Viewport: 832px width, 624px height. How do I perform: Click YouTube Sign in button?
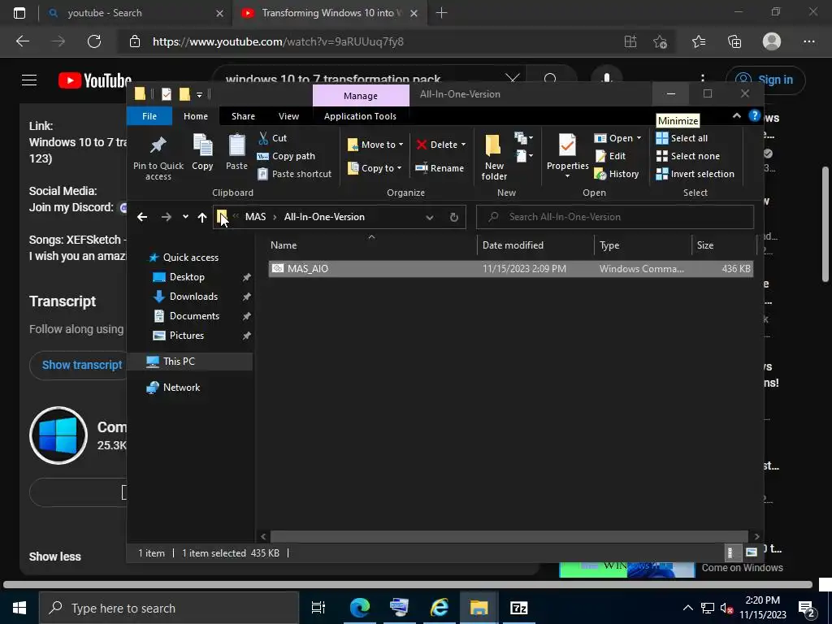point(765,80)
